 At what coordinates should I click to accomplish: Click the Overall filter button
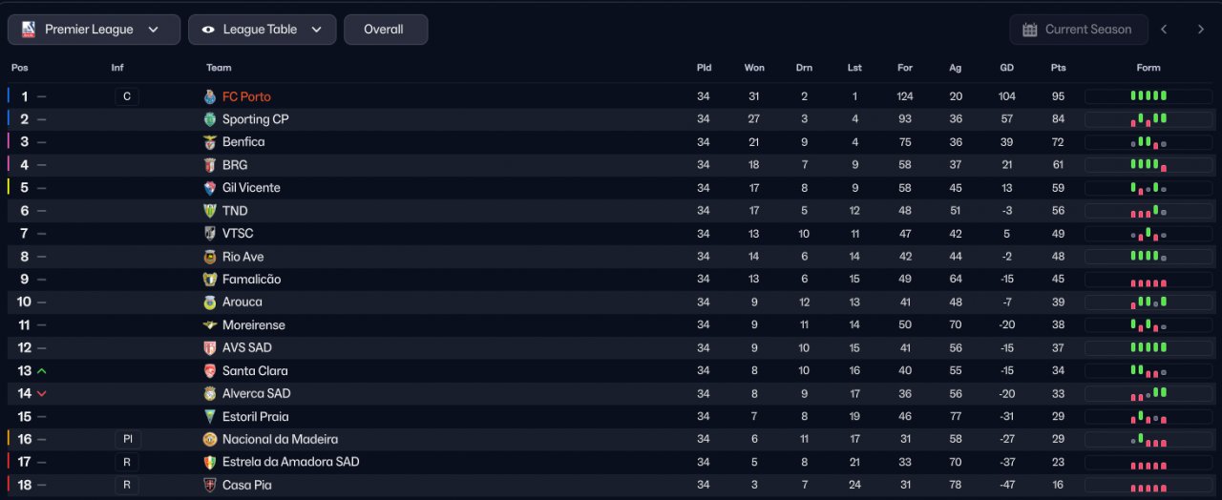[x=385, y=30]
